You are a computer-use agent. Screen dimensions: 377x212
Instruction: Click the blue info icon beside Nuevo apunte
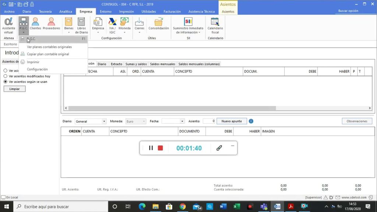click(251, 121)
